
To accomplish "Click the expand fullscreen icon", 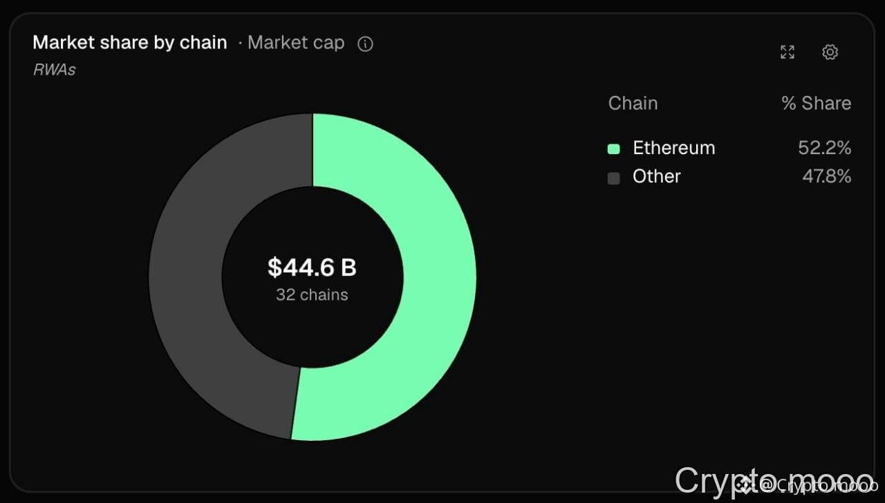I will coord(788,52).
